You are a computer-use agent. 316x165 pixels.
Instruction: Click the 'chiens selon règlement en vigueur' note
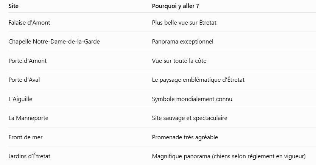pyautogui.click(x=259, y=156)
